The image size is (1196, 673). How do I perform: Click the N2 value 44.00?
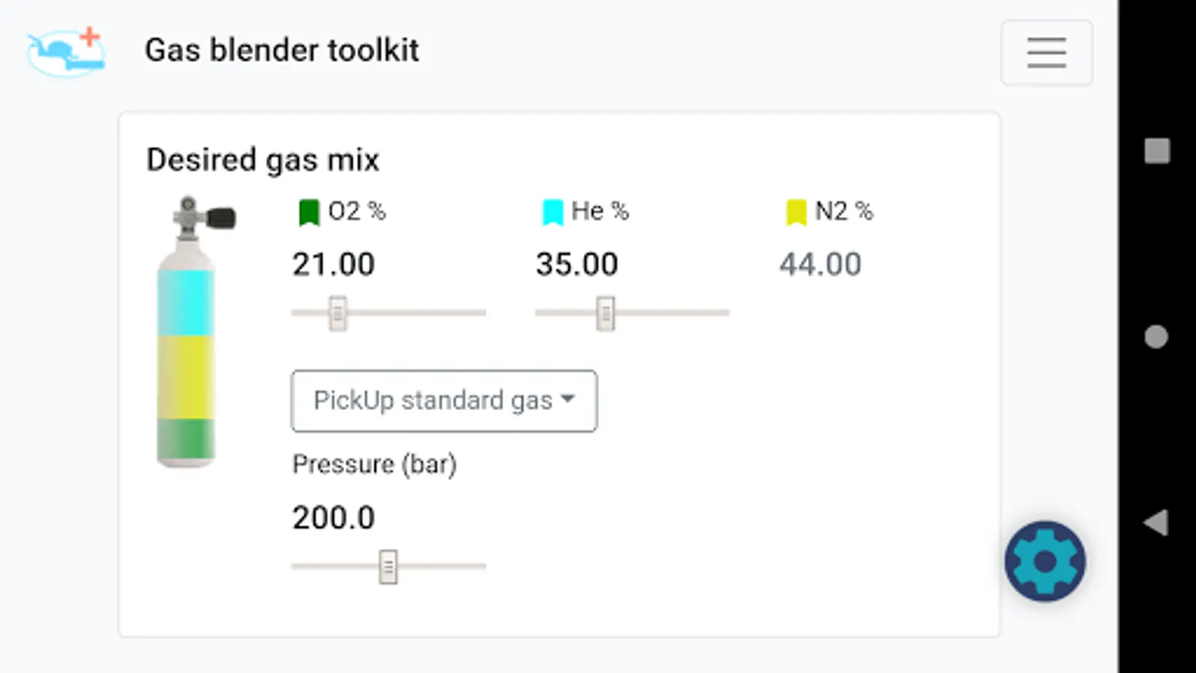[x=820, y=265]
